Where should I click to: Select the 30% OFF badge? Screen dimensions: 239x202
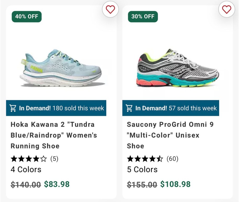point(142,16)
